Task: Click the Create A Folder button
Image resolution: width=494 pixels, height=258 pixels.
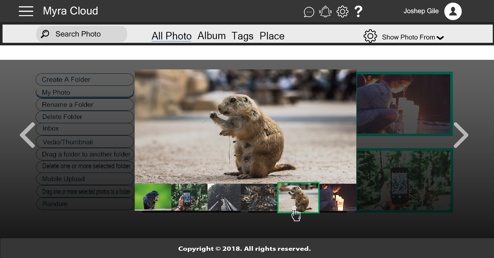Action: point(85,80)
